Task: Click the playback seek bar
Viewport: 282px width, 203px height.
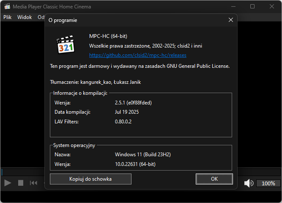Action: [x=141, y=172]
